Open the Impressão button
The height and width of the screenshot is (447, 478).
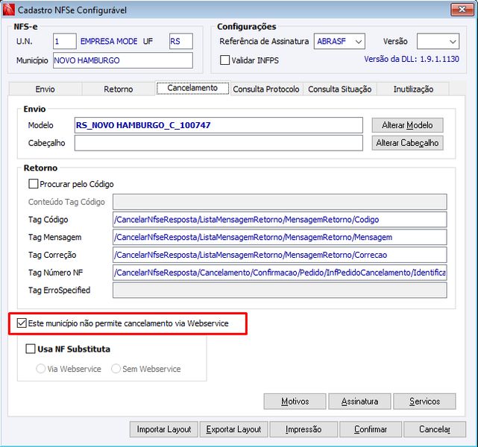[304, 429]
